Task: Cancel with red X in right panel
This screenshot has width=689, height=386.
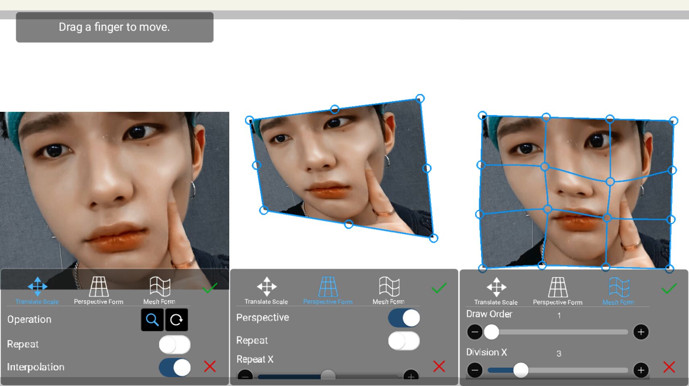Action: (669, 367)
